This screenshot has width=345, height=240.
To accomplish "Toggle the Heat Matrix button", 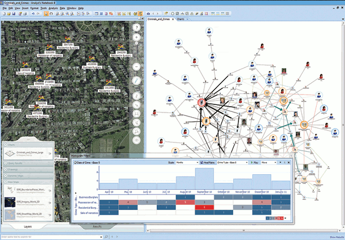I will (208, 163).
